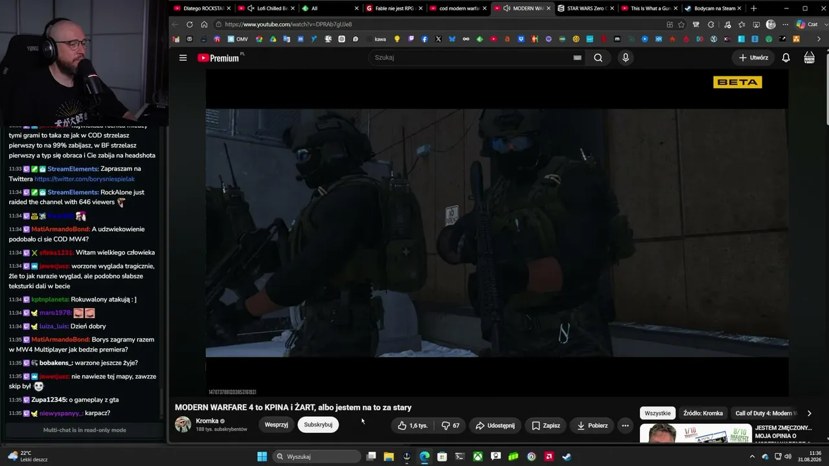
Task: Select the Wszystkie filter chip
Action: click(657, 413)
